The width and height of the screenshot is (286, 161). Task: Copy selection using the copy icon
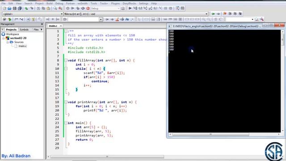pos(43,8)
